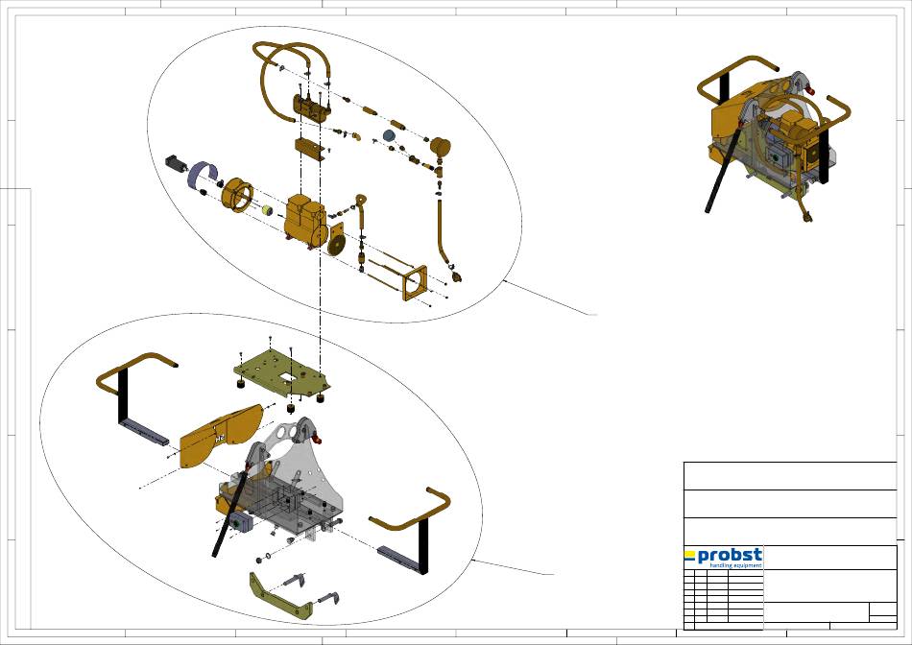The height and width of the screenshot is (645, 912).
Task: Select the green mounting plate
Action: (x=278, y=371)
